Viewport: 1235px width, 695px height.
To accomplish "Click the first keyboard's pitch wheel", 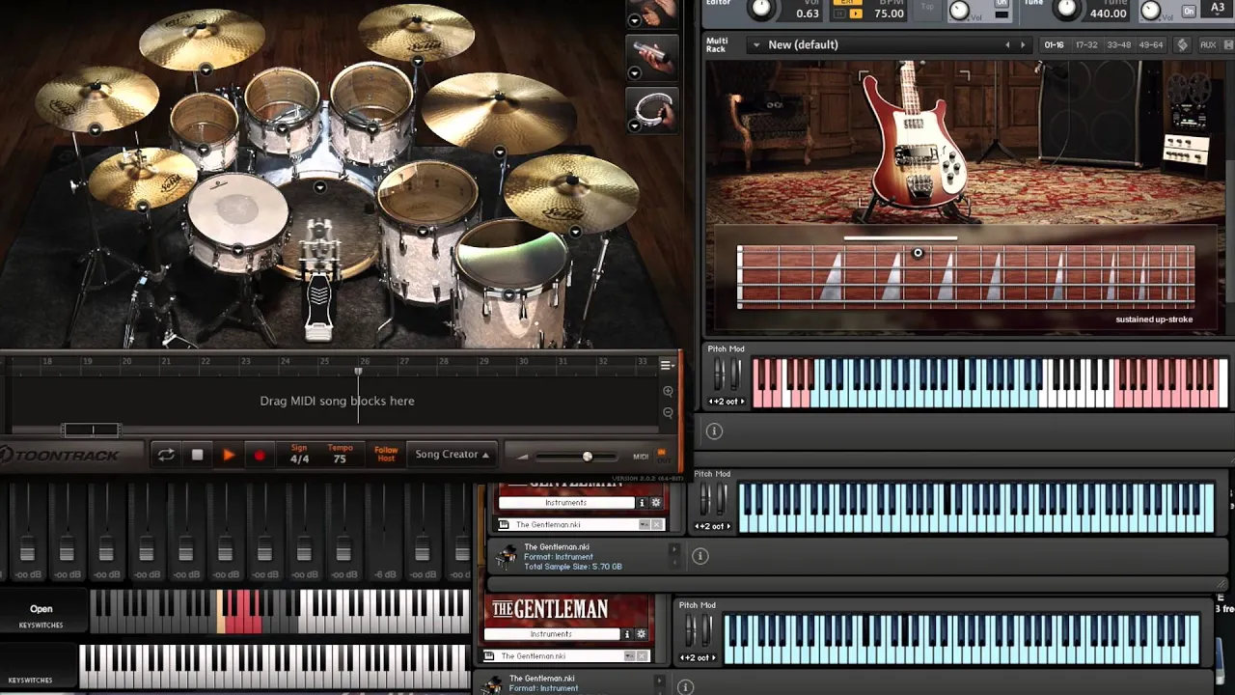I will point(719,374).
